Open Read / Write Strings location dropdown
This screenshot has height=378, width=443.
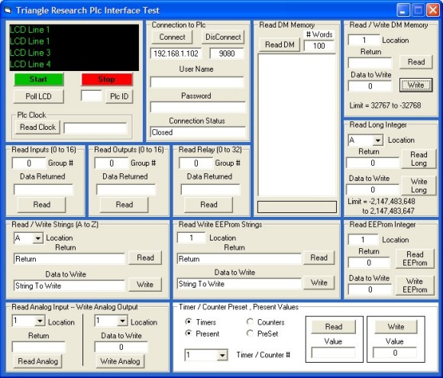pyautogui.click(x=37, y=238)
